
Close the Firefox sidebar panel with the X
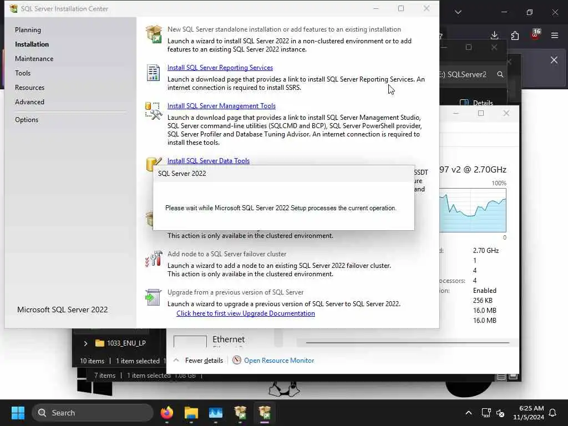coord(554,60)
